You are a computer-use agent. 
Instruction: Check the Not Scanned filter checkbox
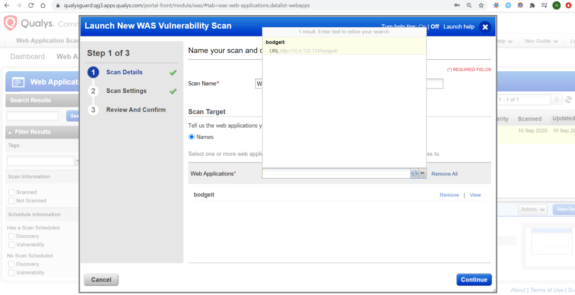tap(11, 201)
